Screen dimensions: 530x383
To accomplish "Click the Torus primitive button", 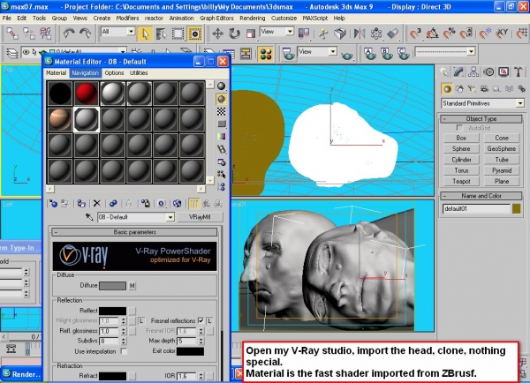I will pyautogui.click(x=461, y=170).
